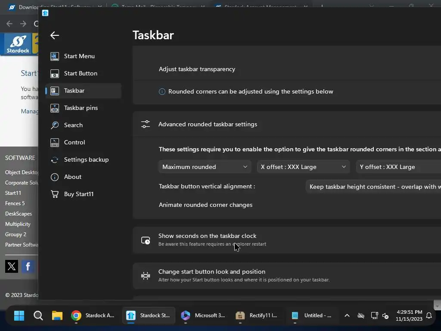Open the Maximum rounded dropdown
This screenshot has height=331, width=441.
(205, 167)
